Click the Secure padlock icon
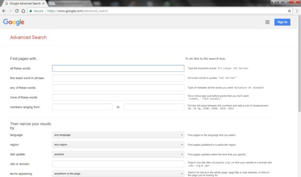This screenshot has width=301, height=177. (x=31, y=11)
